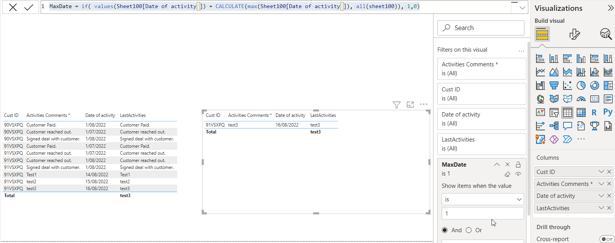Select the Gauge visual
Viewport: 615px width, 243px height.
(581, 99)
